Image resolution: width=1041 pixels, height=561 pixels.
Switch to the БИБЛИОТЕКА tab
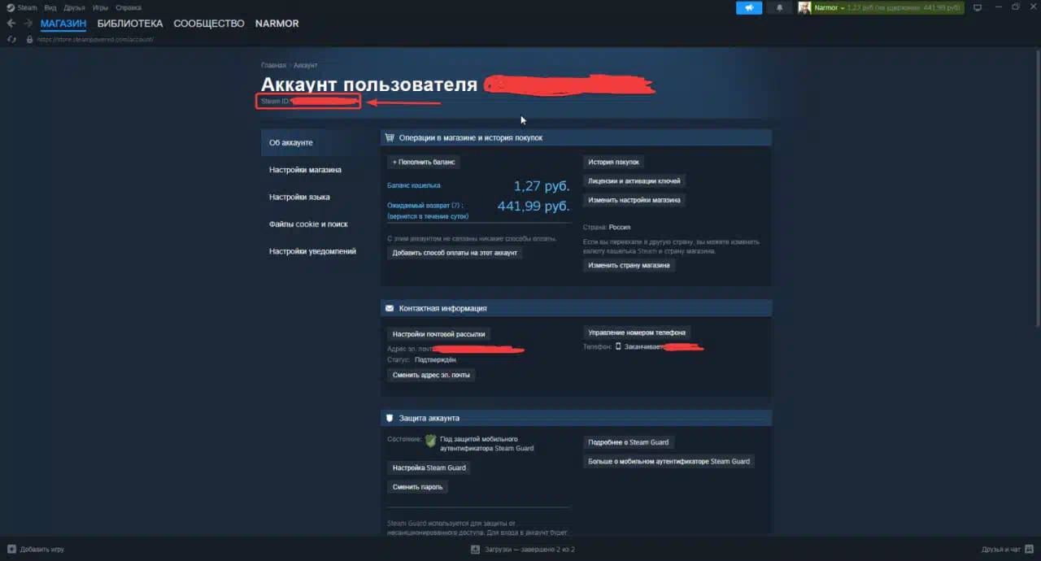tap(130, 24)
